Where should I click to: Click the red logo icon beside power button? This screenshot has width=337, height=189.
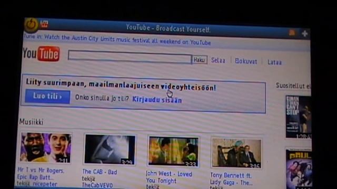pyautogui.click(x=44, y=24)
